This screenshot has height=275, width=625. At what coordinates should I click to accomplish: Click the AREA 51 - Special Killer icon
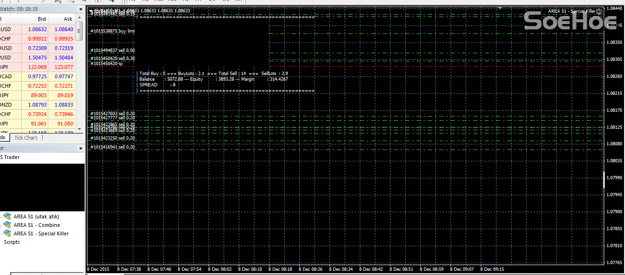point(7,233)
